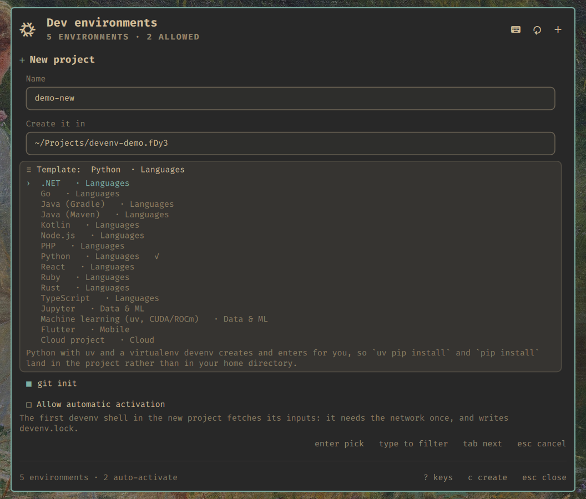This screenshot has width=586, height=499.
Task: Click the Create it in path field
Action: tap(290, 144)
